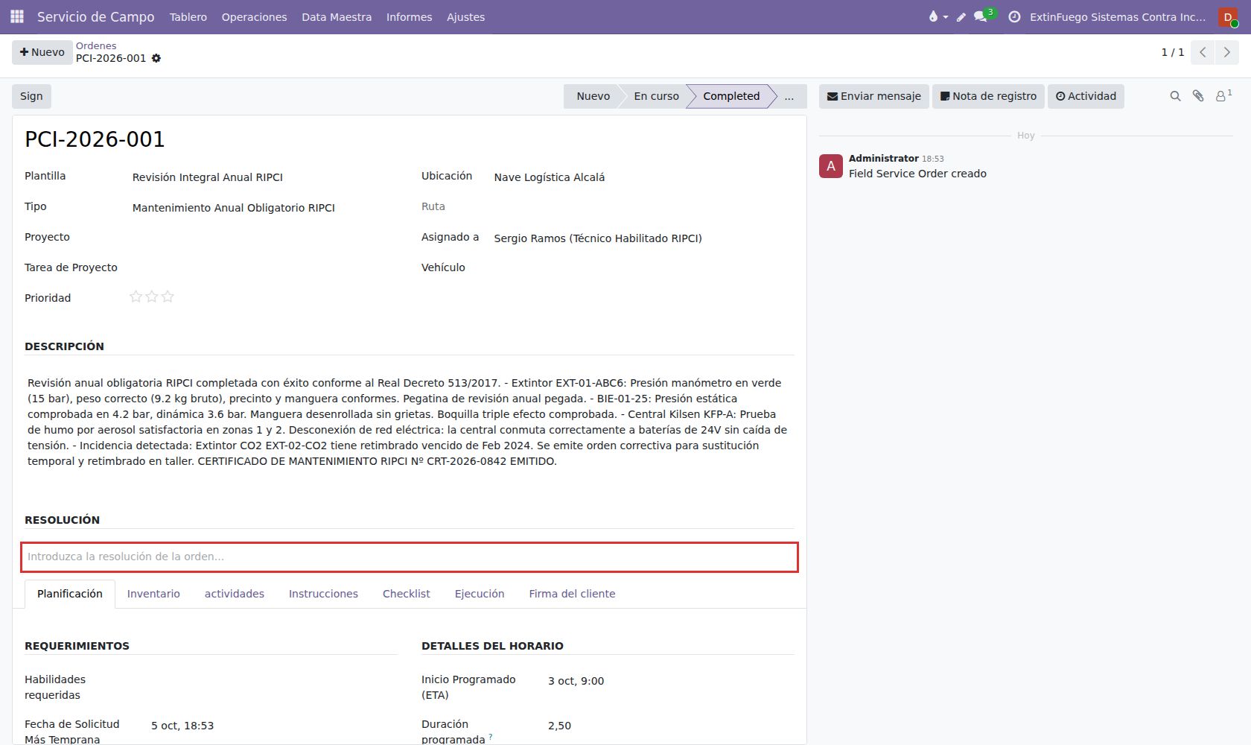Screen dimensions: 1251x745
Task: Click the pencil edit icon in top bar
Action: point(961,16)
